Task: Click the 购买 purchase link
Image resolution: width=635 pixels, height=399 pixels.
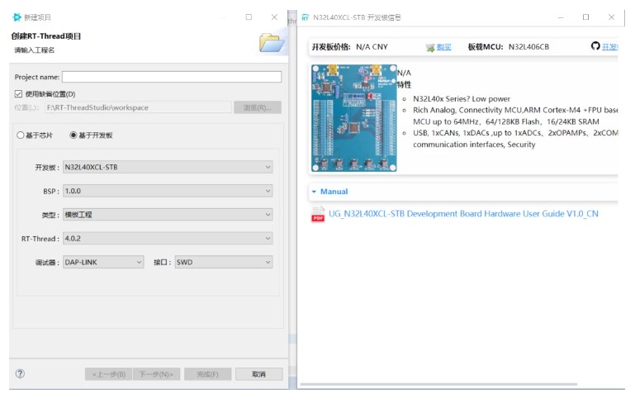Action: click(x=444, y=47)
